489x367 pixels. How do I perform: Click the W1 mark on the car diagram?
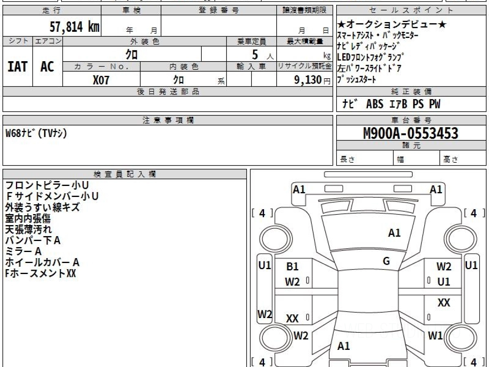pos(435,336)
